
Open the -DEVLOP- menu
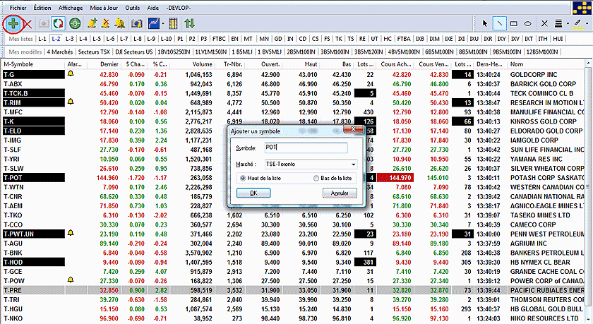coord(179,8)
